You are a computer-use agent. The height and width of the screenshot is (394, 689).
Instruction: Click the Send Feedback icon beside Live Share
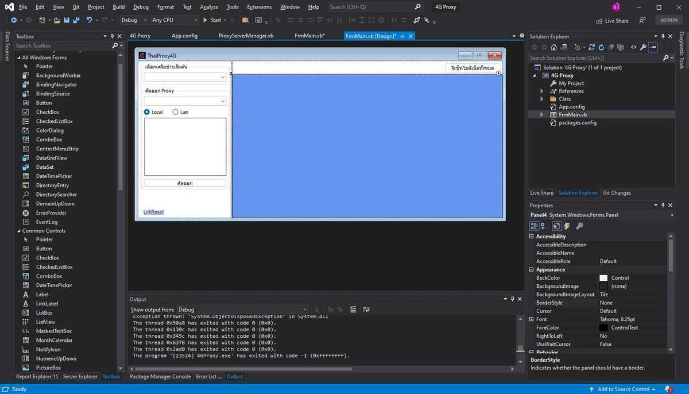click(642, 21)
